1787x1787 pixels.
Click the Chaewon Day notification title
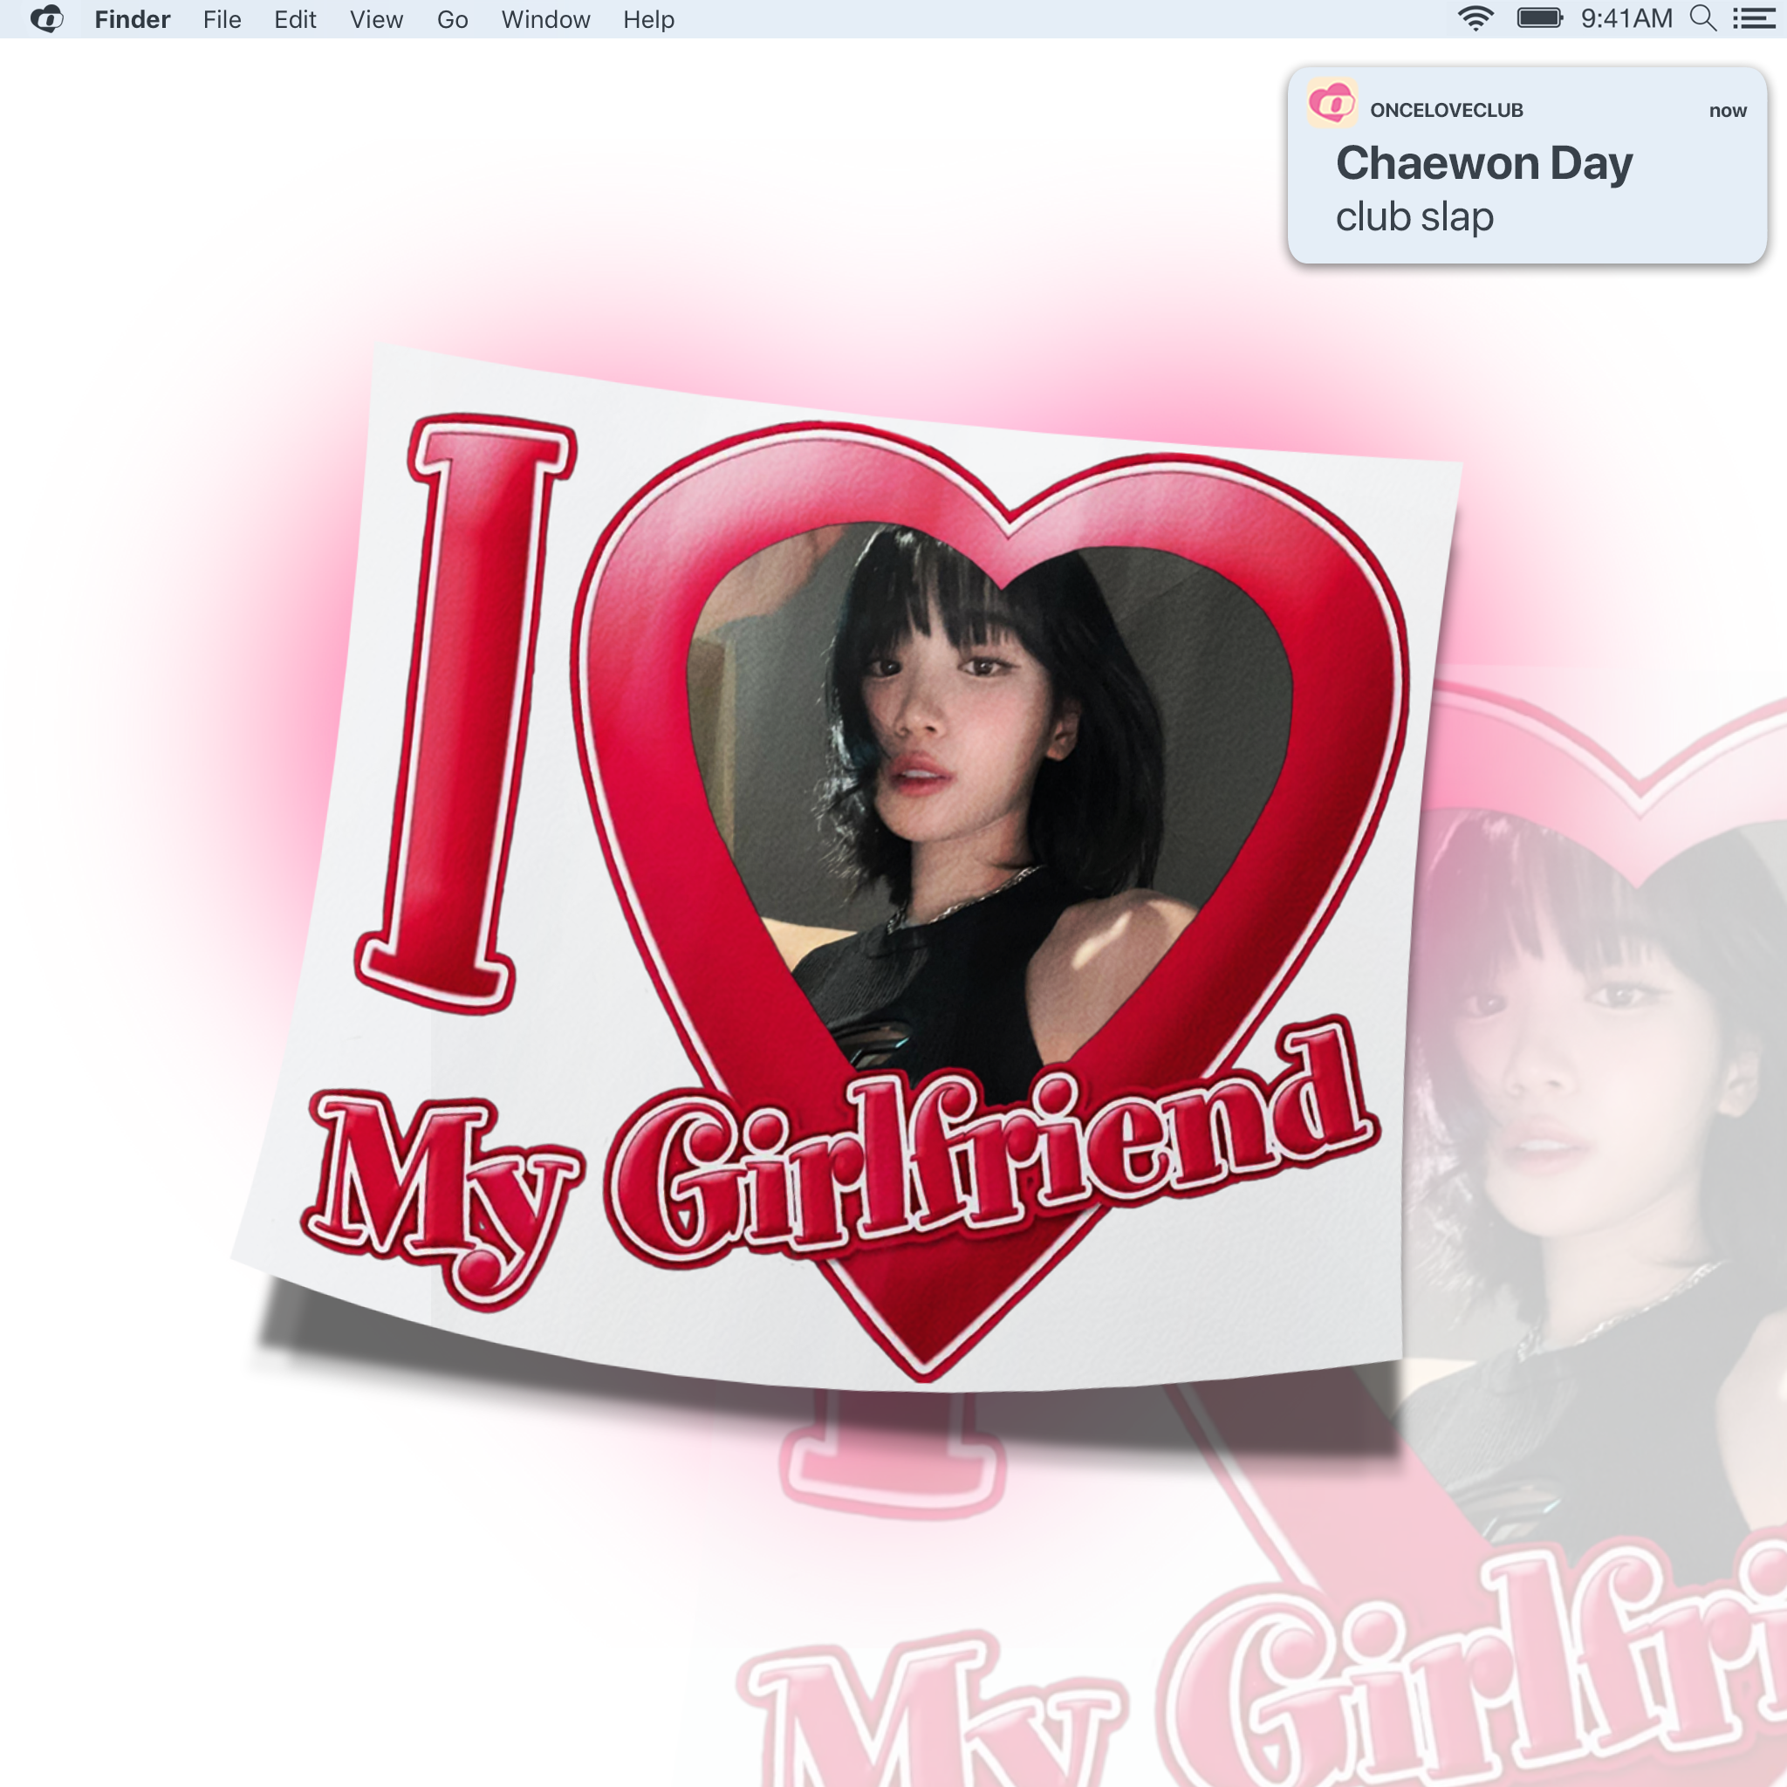click(x=1483, y=164)
